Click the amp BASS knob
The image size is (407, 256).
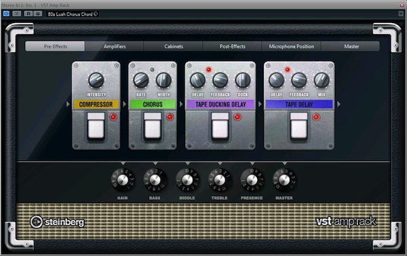tap(155, 180)
